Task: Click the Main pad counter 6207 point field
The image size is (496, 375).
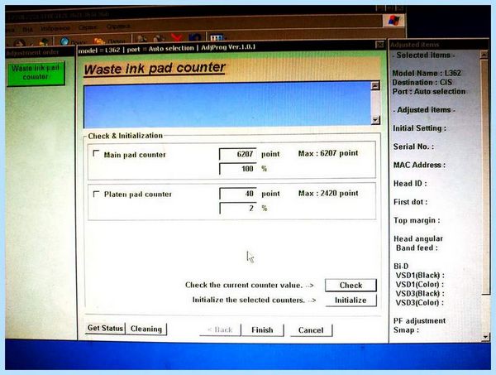Action: [x=238, y=154]
